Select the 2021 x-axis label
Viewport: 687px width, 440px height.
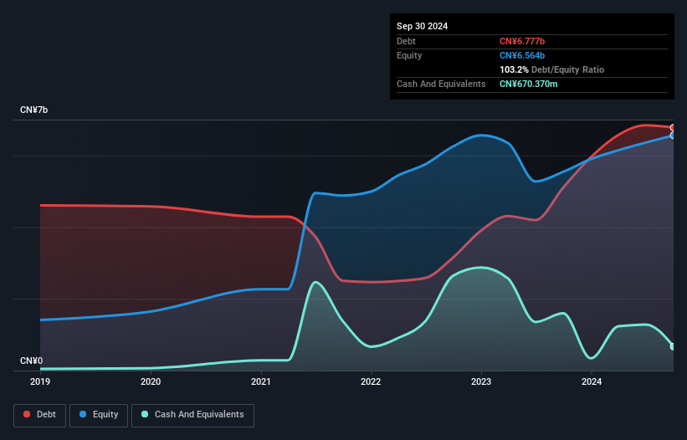pyautogui.click(x=261, y=381)
